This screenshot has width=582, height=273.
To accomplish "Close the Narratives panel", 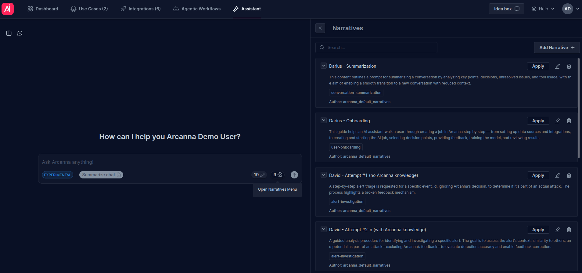I will 320,28.
